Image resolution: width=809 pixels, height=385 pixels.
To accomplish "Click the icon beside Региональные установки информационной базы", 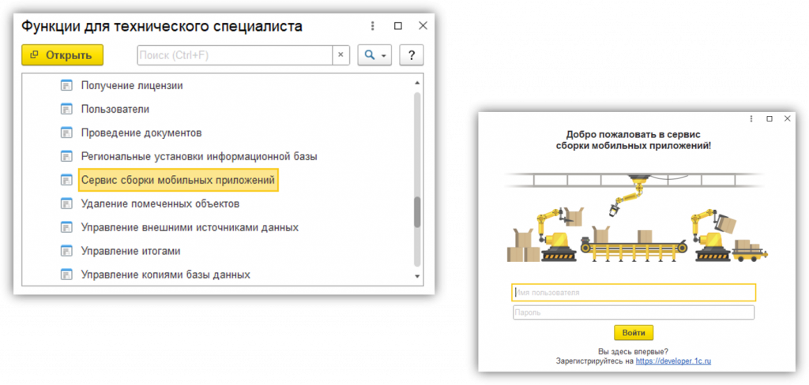I will (x=66, y=156).
